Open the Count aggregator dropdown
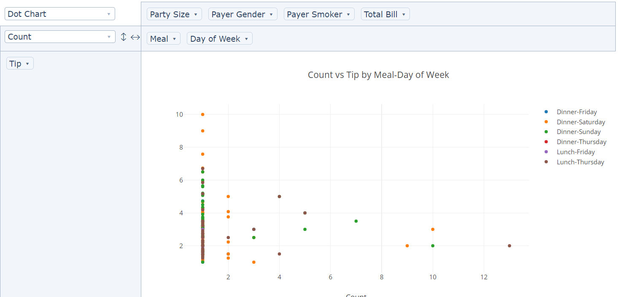This screenshot has width=633, height=297. click(x=59, y=37)
